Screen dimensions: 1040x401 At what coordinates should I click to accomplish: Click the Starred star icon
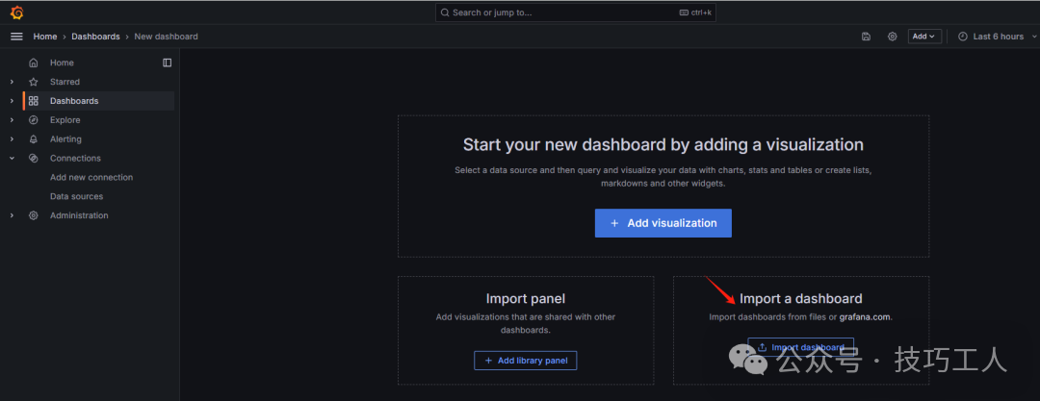point(34,82)
